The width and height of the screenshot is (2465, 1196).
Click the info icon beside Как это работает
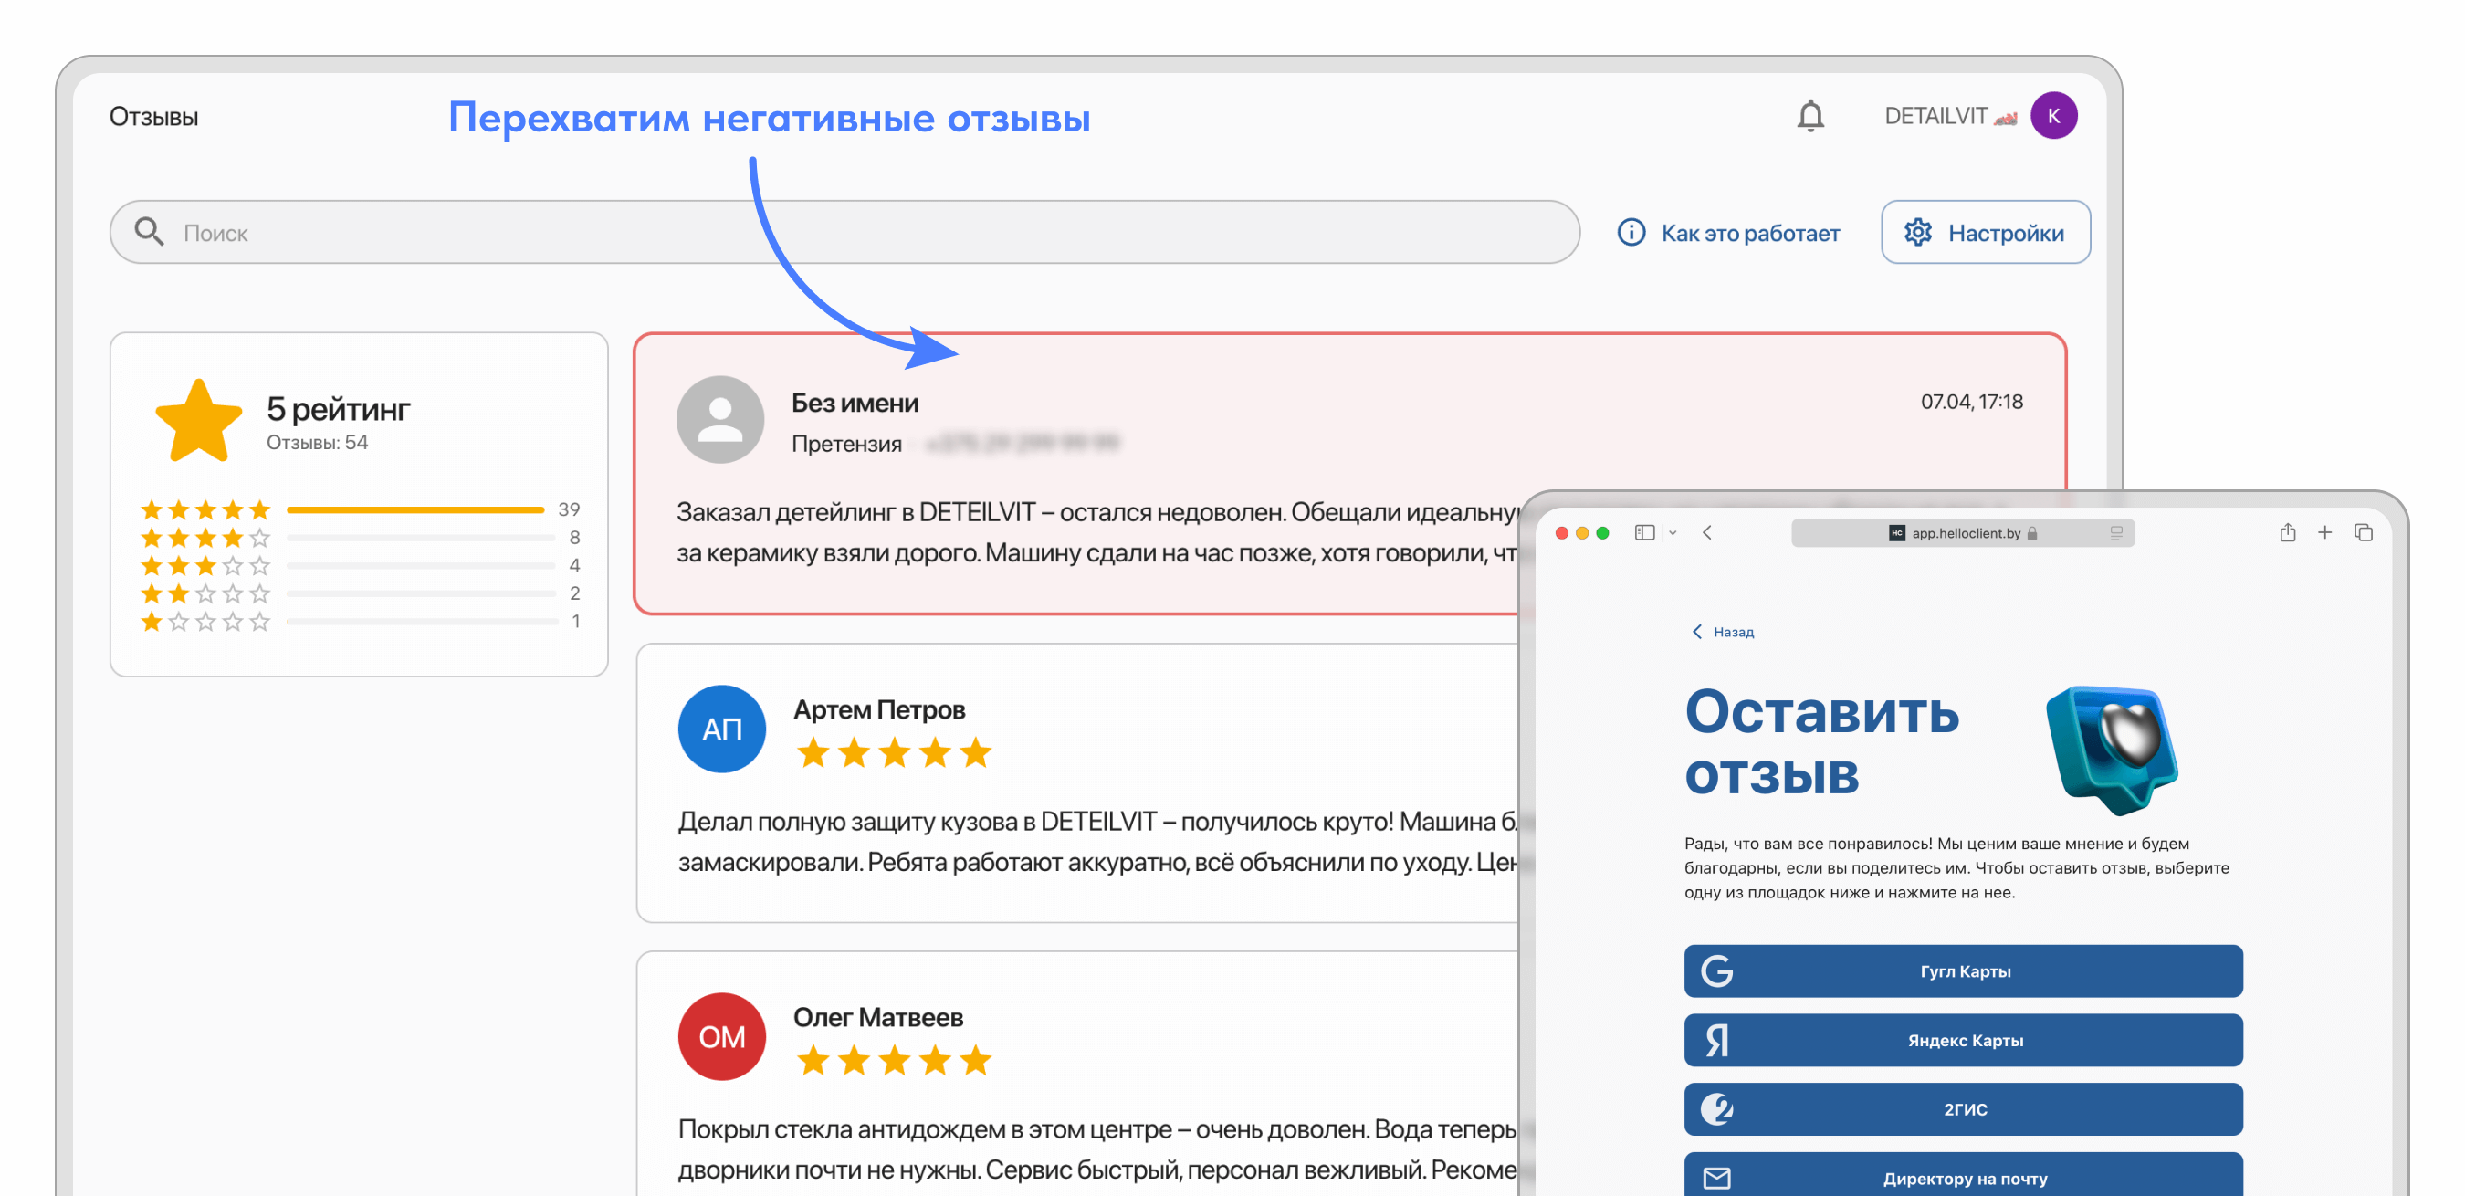[1631, 233]
